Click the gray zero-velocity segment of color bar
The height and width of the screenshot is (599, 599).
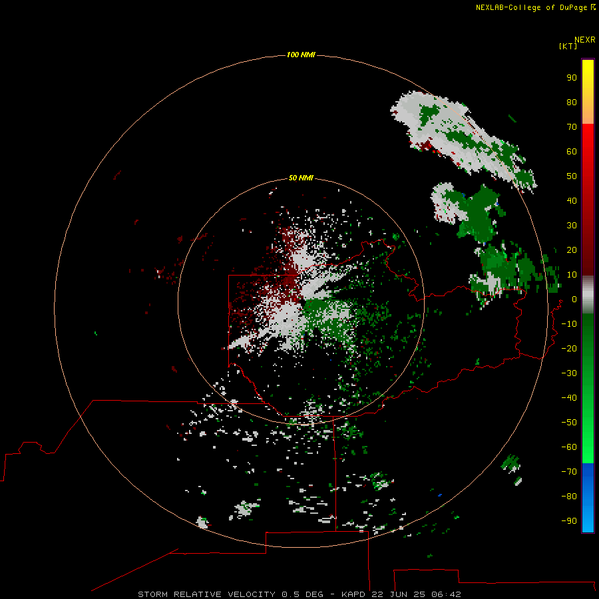point(588,295)
